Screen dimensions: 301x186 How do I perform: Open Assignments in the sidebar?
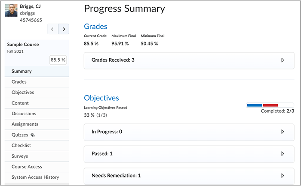[x=37, y=124]
